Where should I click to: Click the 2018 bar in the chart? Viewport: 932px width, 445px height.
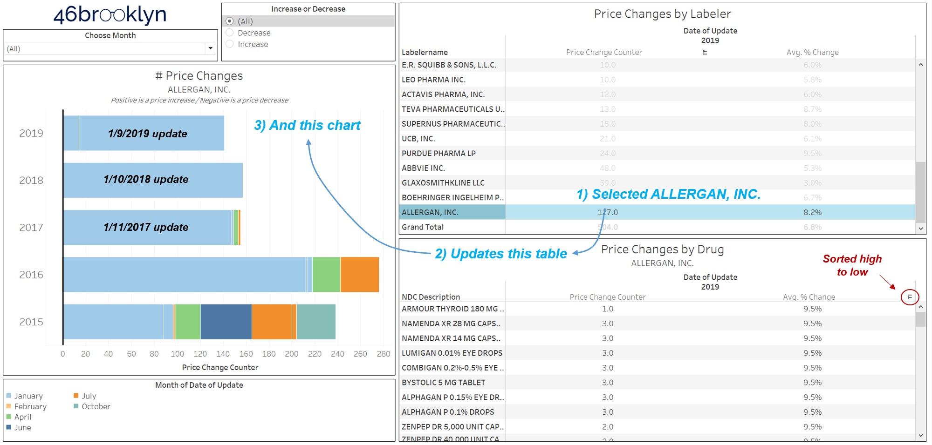coord(153,180)
